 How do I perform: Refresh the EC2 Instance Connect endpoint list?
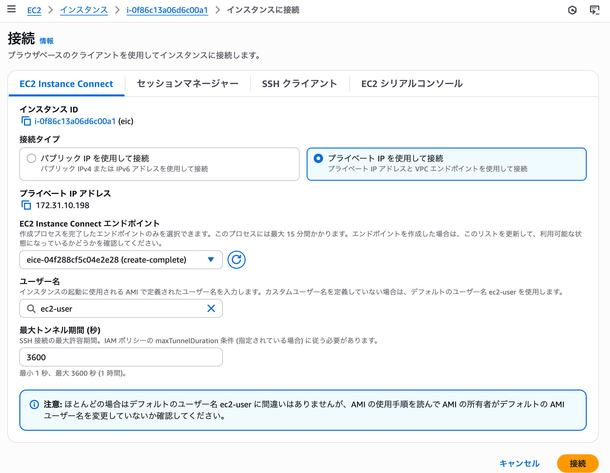pyautogui.click(x=237, y=260)
